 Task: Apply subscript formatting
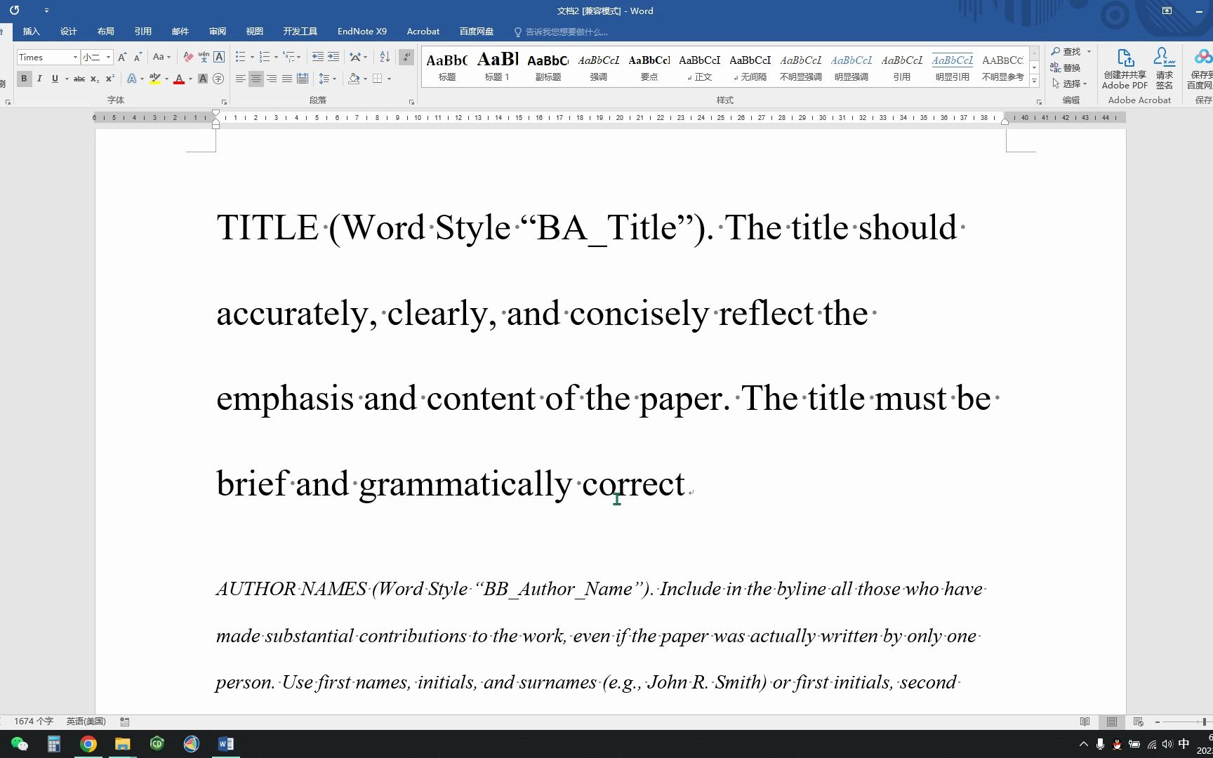coord(95,79)
